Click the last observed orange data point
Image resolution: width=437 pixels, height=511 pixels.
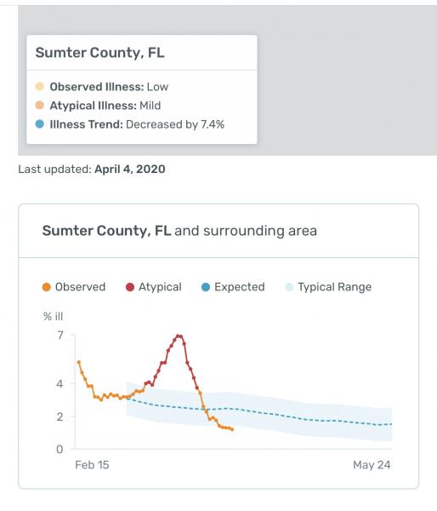click(x=232, y=429)
